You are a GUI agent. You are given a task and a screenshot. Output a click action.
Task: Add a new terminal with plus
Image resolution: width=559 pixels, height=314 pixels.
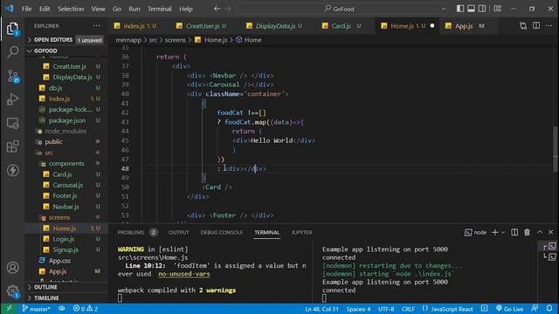tap(495, 232)
